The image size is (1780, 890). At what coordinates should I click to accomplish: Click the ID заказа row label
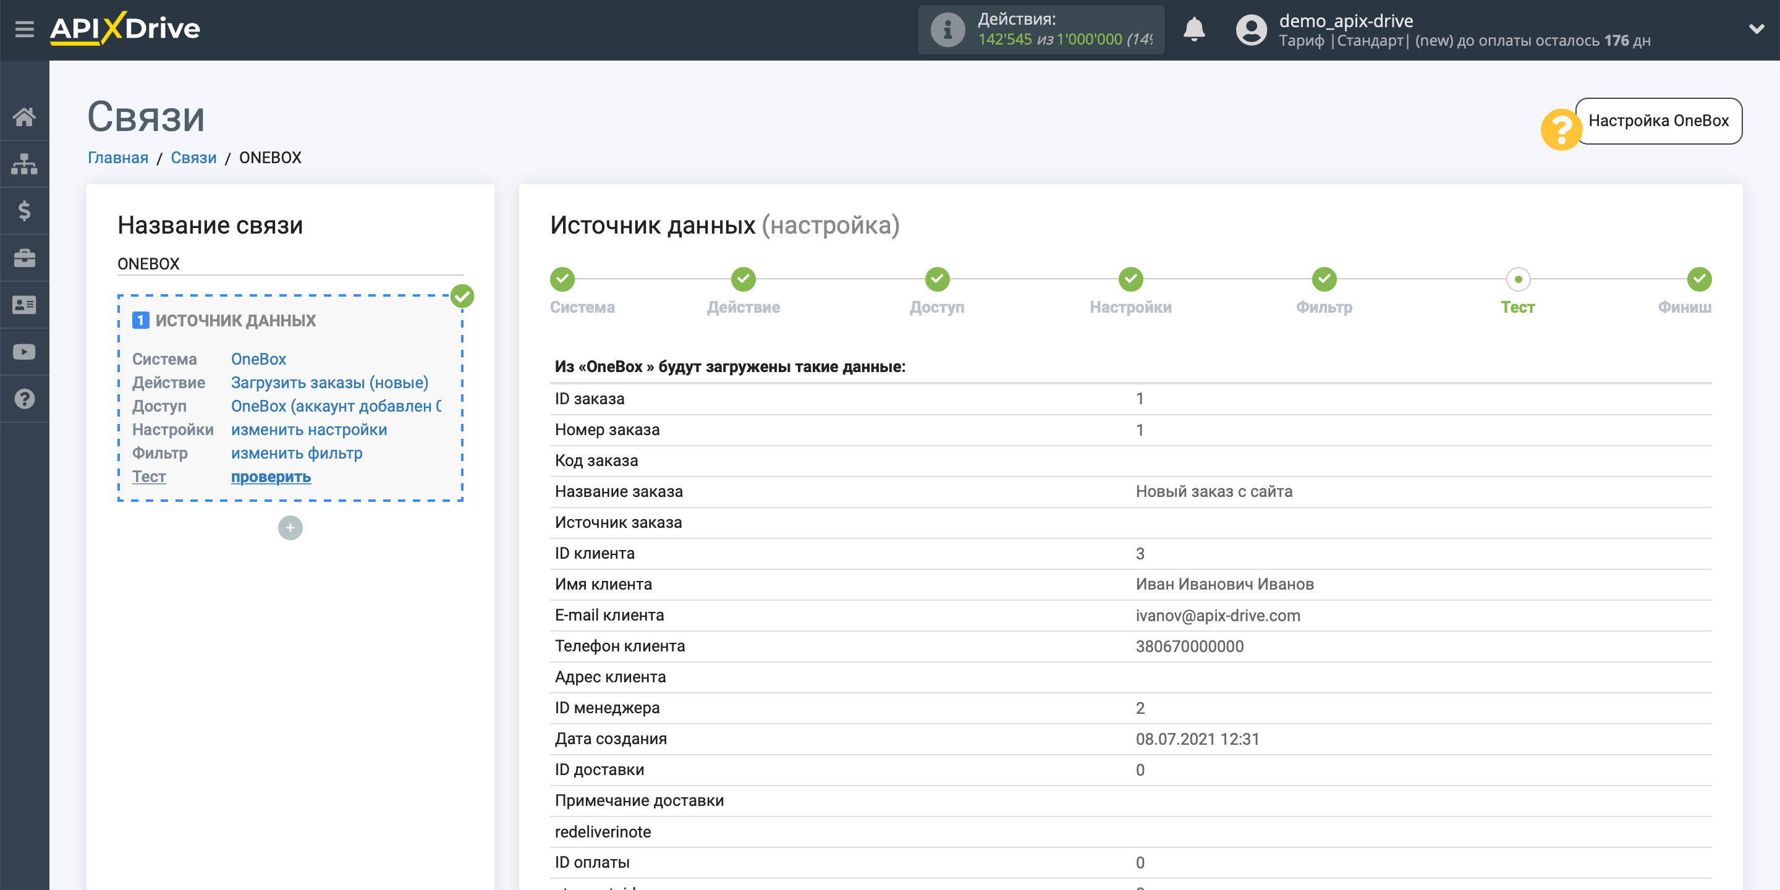pos(590,399)
